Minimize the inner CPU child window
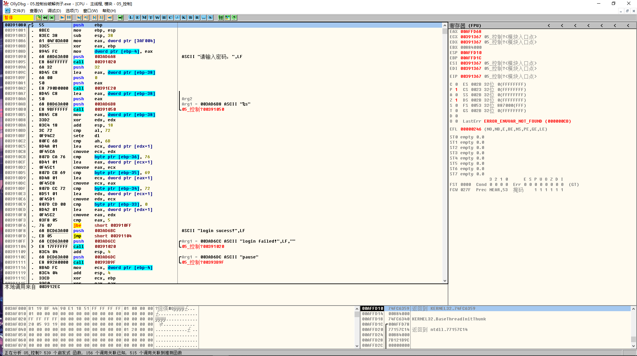This screenshot has height=356, width=637. (x=621, y=11)
